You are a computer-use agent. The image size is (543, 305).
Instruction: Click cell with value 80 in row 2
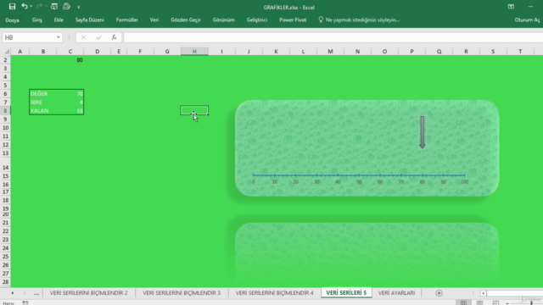(x=70, y=60)
